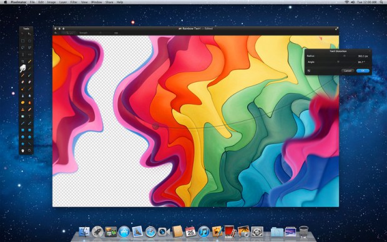Select the Burn tool flame icon

tap(29, 102)
